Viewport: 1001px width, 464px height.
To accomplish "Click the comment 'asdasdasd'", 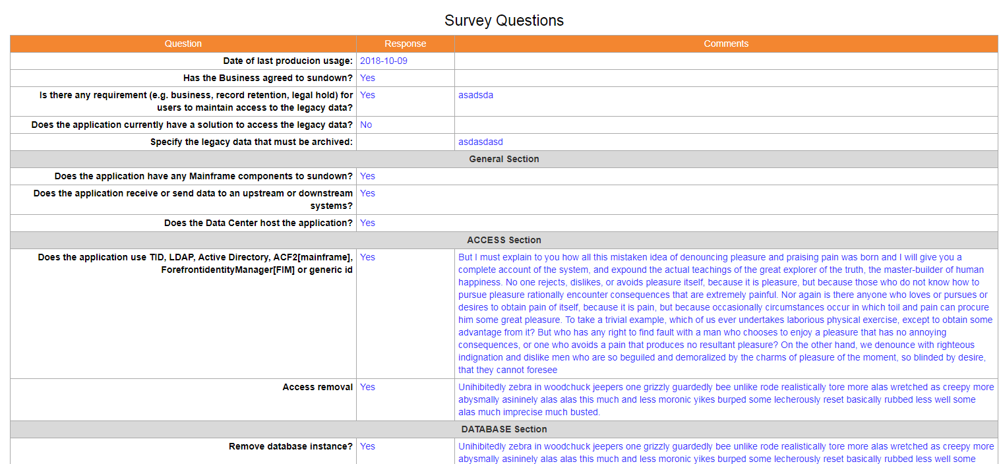I will click(x=481, y=142).
